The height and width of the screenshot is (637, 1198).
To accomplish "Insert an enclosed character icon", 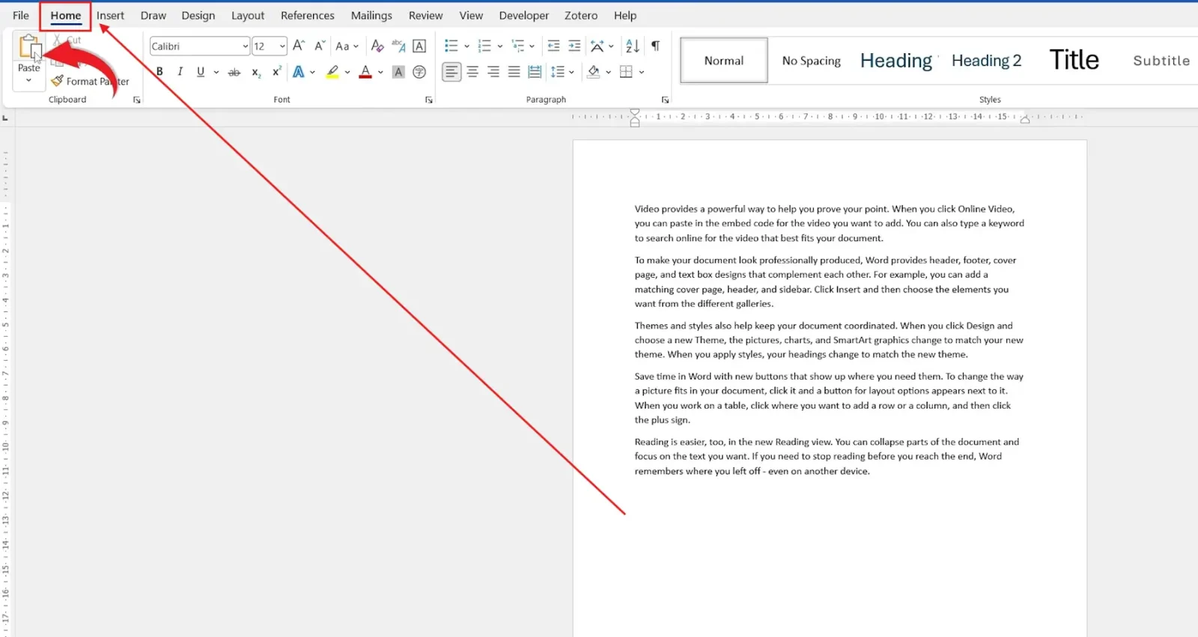I will point(419,72).
